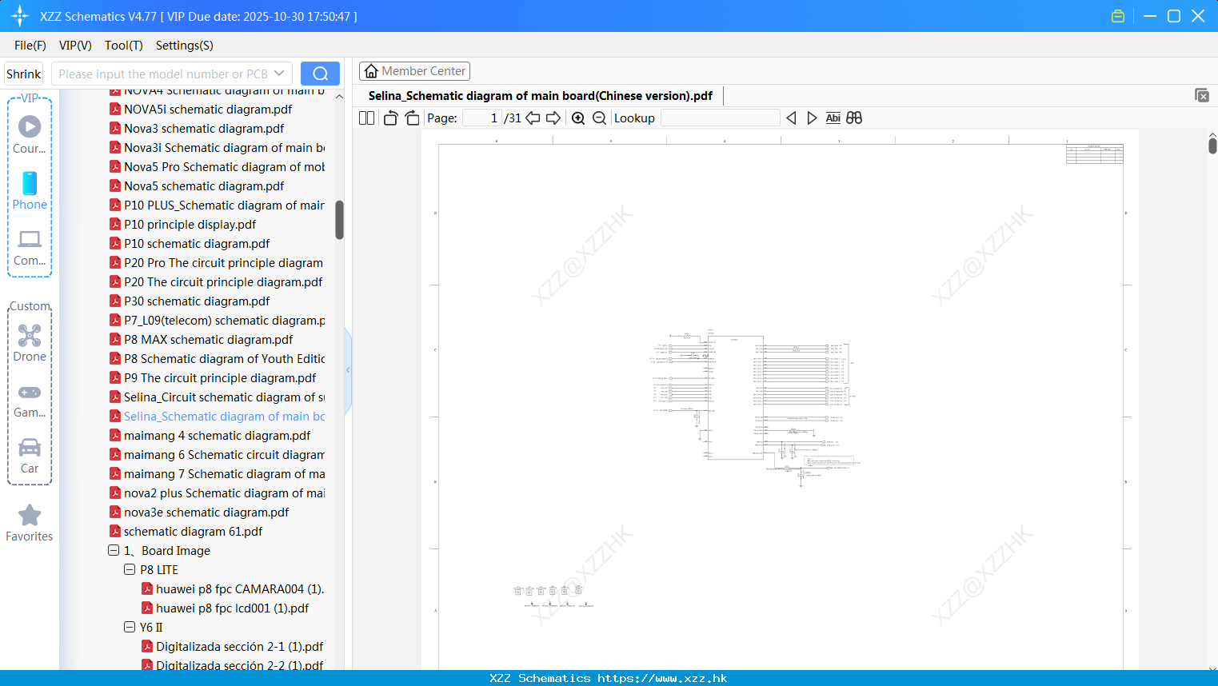Open the Tool menu
Viewport: 1218px width, 686px height.
point(124,45)
